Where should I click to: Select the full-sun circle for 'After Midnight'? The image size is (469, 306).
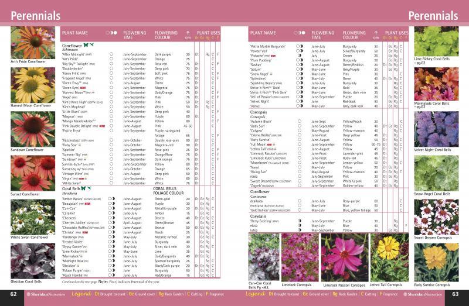tap(111, 54)
